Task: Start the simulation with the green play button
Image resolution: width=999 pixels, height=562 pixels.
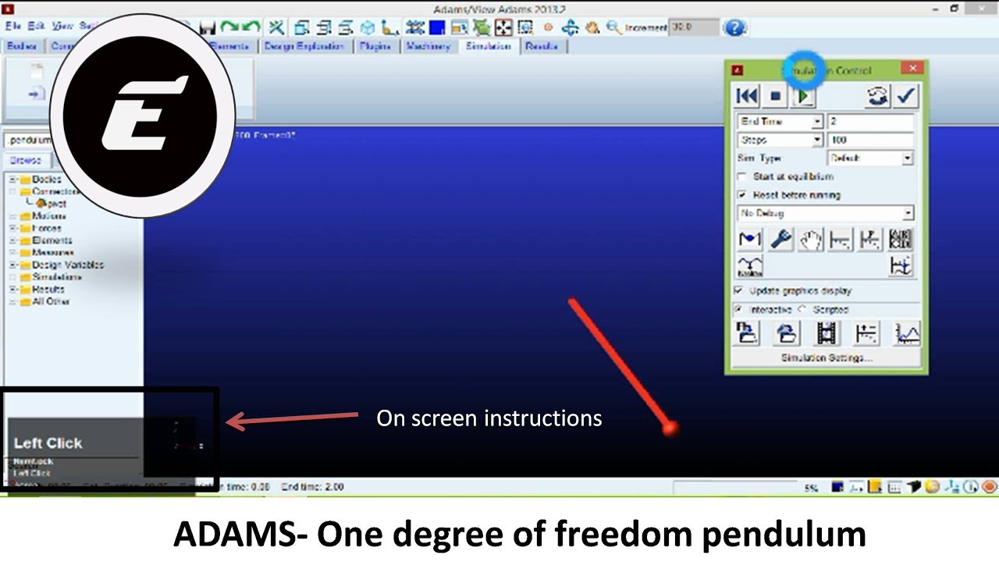Action: (x=803, y=96)
